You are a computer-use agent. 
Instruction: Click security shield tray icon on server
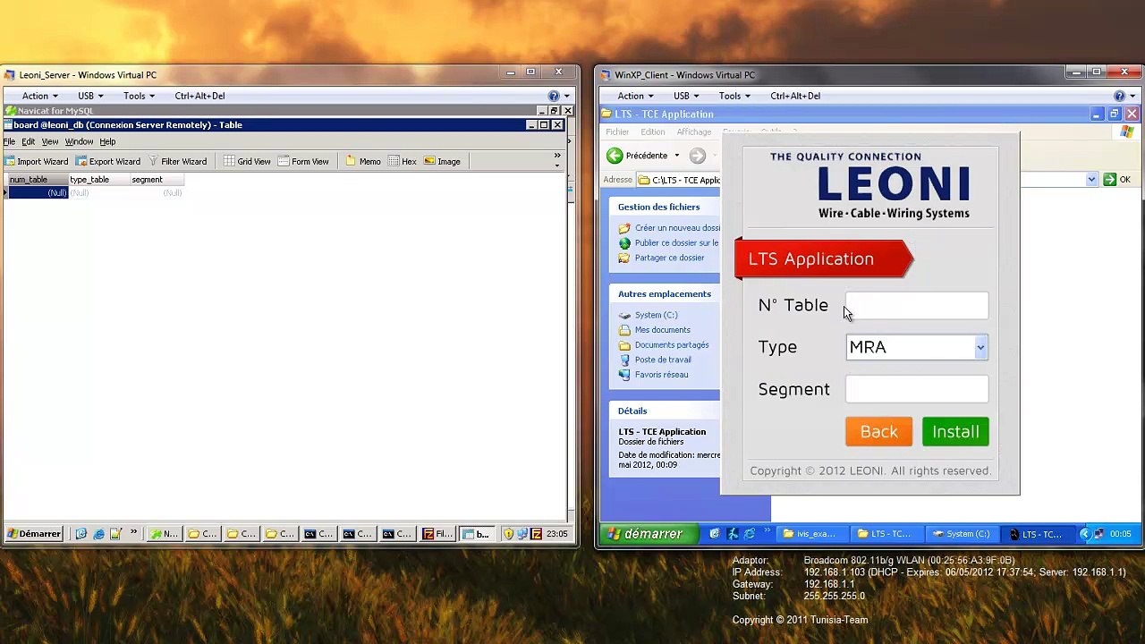coord(508,534)
